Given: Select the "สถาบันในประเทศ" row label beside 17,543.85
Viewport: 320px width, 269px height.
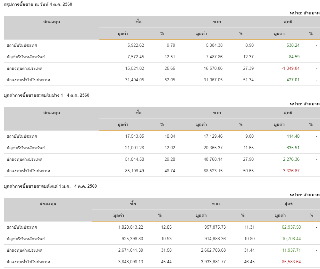Looking at the screenshot, I should pyautogui.click(x=22, y=136).
